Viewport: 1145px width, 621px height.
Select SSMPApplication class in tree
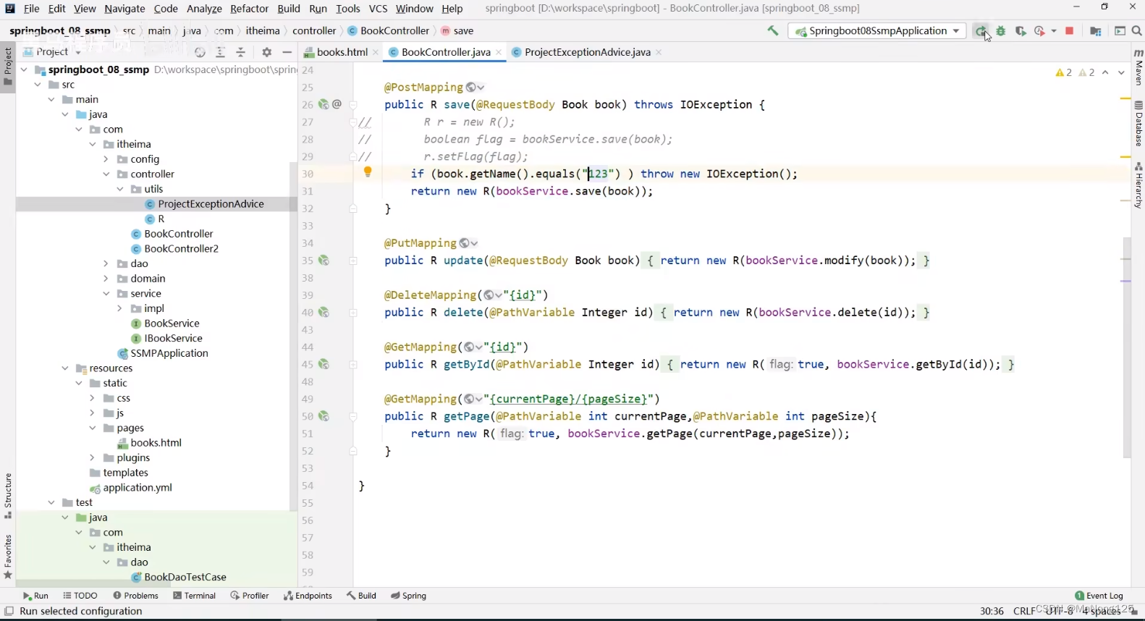point(162,353)
